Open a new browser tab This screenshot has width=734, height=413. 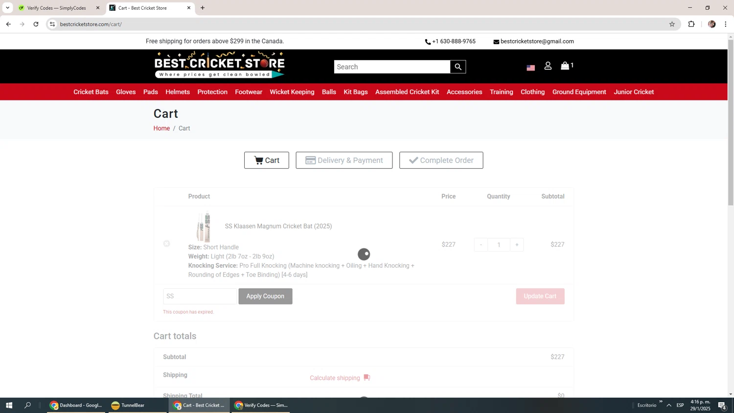pyautogui.click(x=203, y=8)
